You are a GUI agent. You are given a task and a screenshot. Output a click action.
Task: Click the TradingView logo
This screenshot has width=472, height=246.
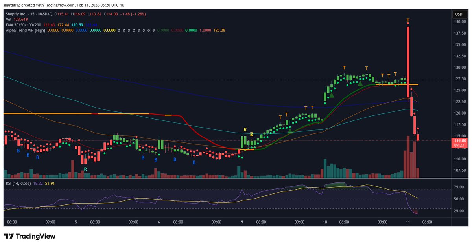30,236
